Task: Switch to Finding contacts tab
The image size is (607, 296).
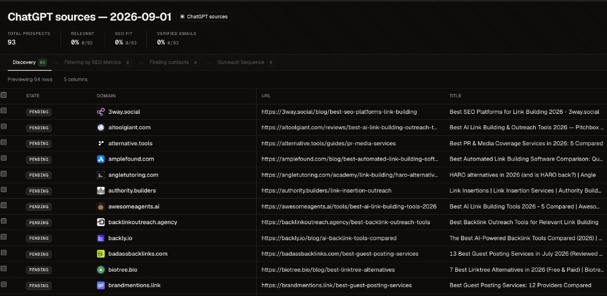Action: click(174, 62)
